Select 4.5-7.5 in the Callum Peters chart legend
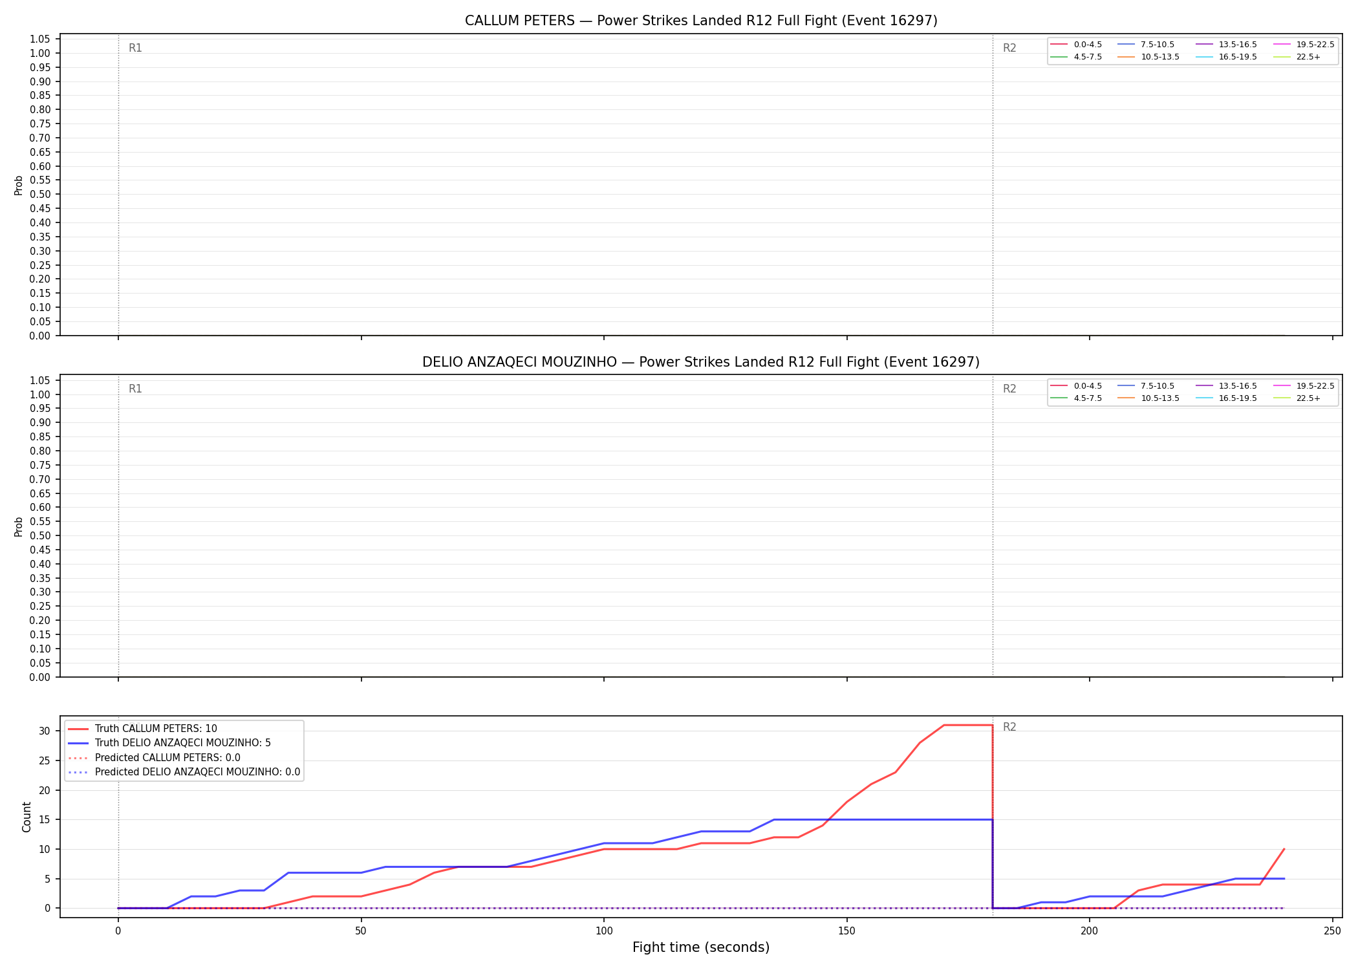Image resolution: width=1358 pixels, height=970 pixels. coord(1077,57)
